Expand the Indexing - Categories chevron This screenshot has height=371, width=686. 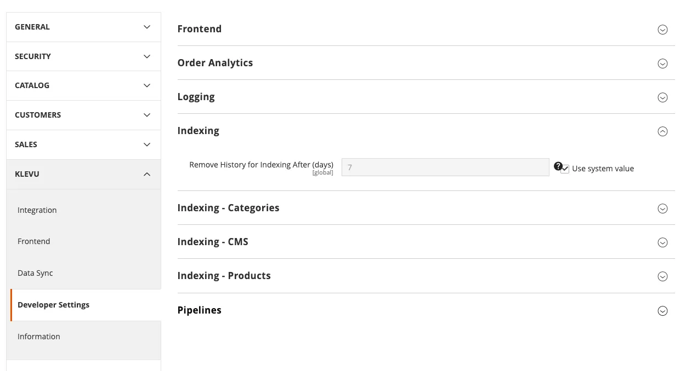(662, 208)
